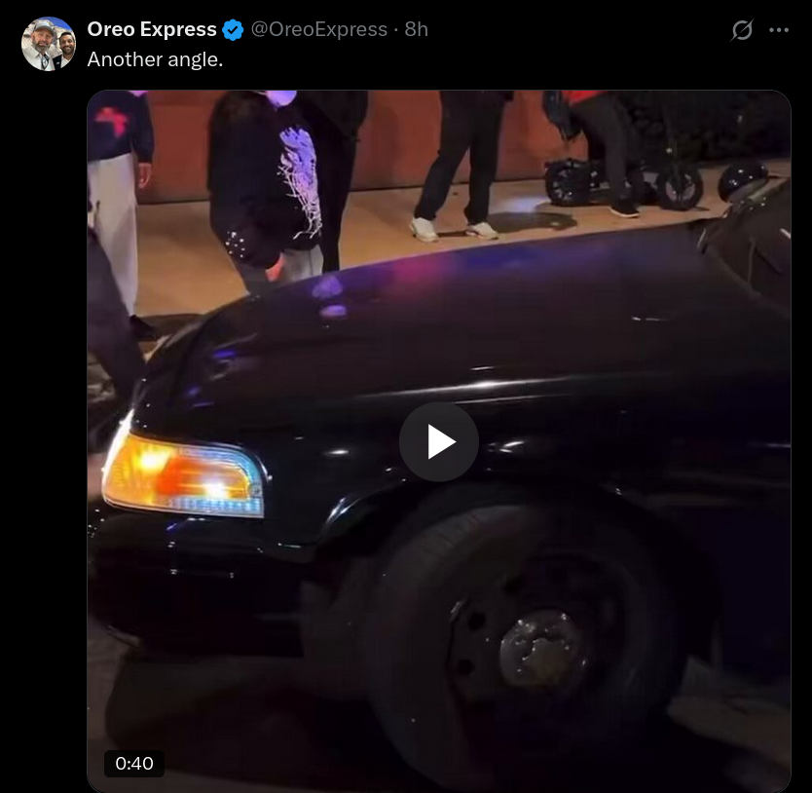Open the Oreo Express display name link
Screen dimensions: 812x793
pyautogui.click(x=152, y=29)
